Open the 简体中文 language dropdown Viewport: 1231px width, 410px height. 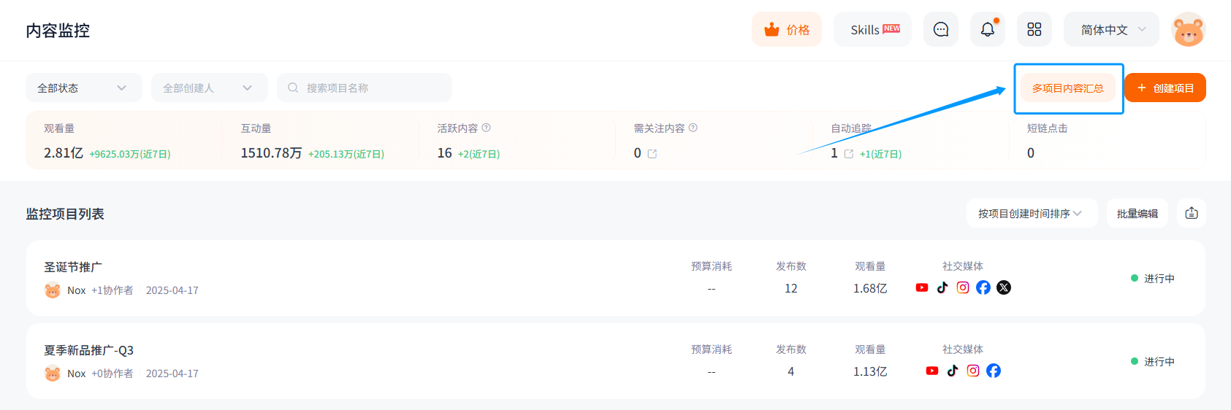click(x=1111, y=29)
